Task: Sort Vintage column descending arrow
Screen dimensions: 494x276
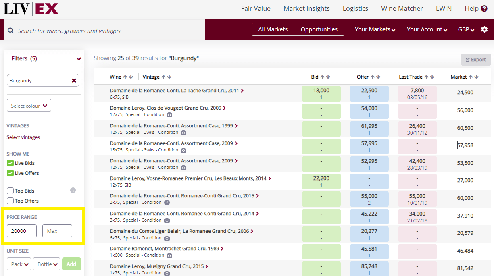Action: (x=169, y=77)
